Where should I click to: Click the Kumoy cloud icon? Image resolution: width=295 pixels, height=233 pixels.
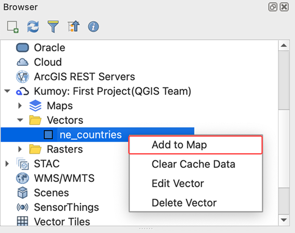click(22, 91)
